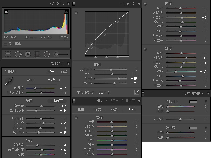This screenshot has width=212, height=158.
Task: Open ハイライト split toning color swatch
Action: click(193, 102)
